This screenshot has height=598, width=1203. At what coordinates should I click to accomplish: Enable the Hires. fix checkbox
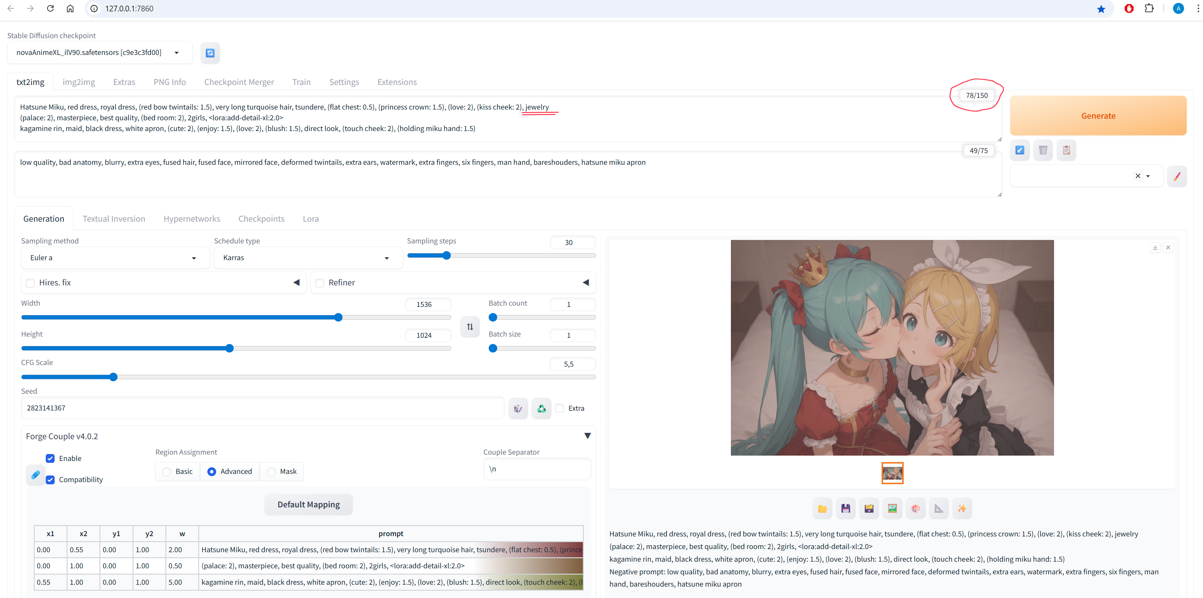[x=31, y=283]
